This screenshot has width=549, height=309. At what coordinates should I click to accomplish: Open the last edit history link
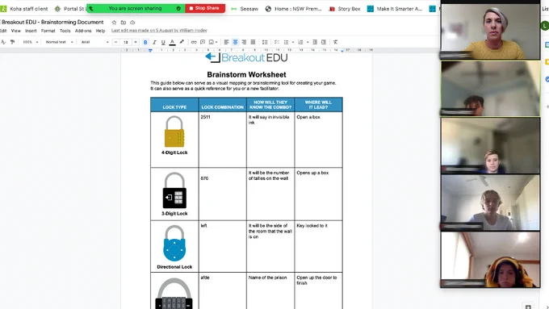coord(159,31)
